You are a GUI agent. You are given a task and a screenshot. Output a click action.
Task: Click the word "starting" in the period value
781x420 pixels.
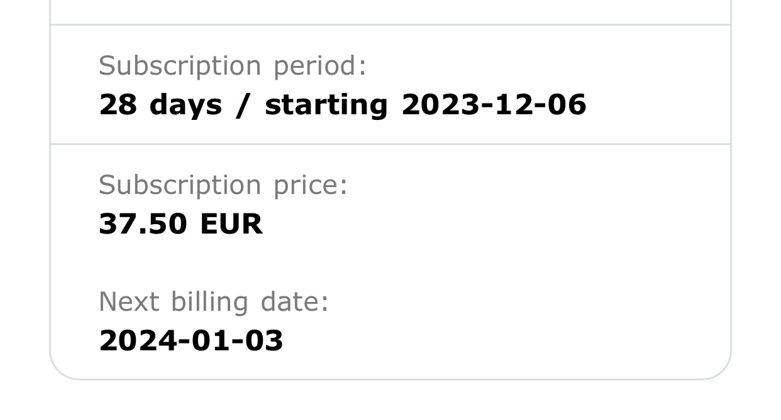[x=326, y=105]
